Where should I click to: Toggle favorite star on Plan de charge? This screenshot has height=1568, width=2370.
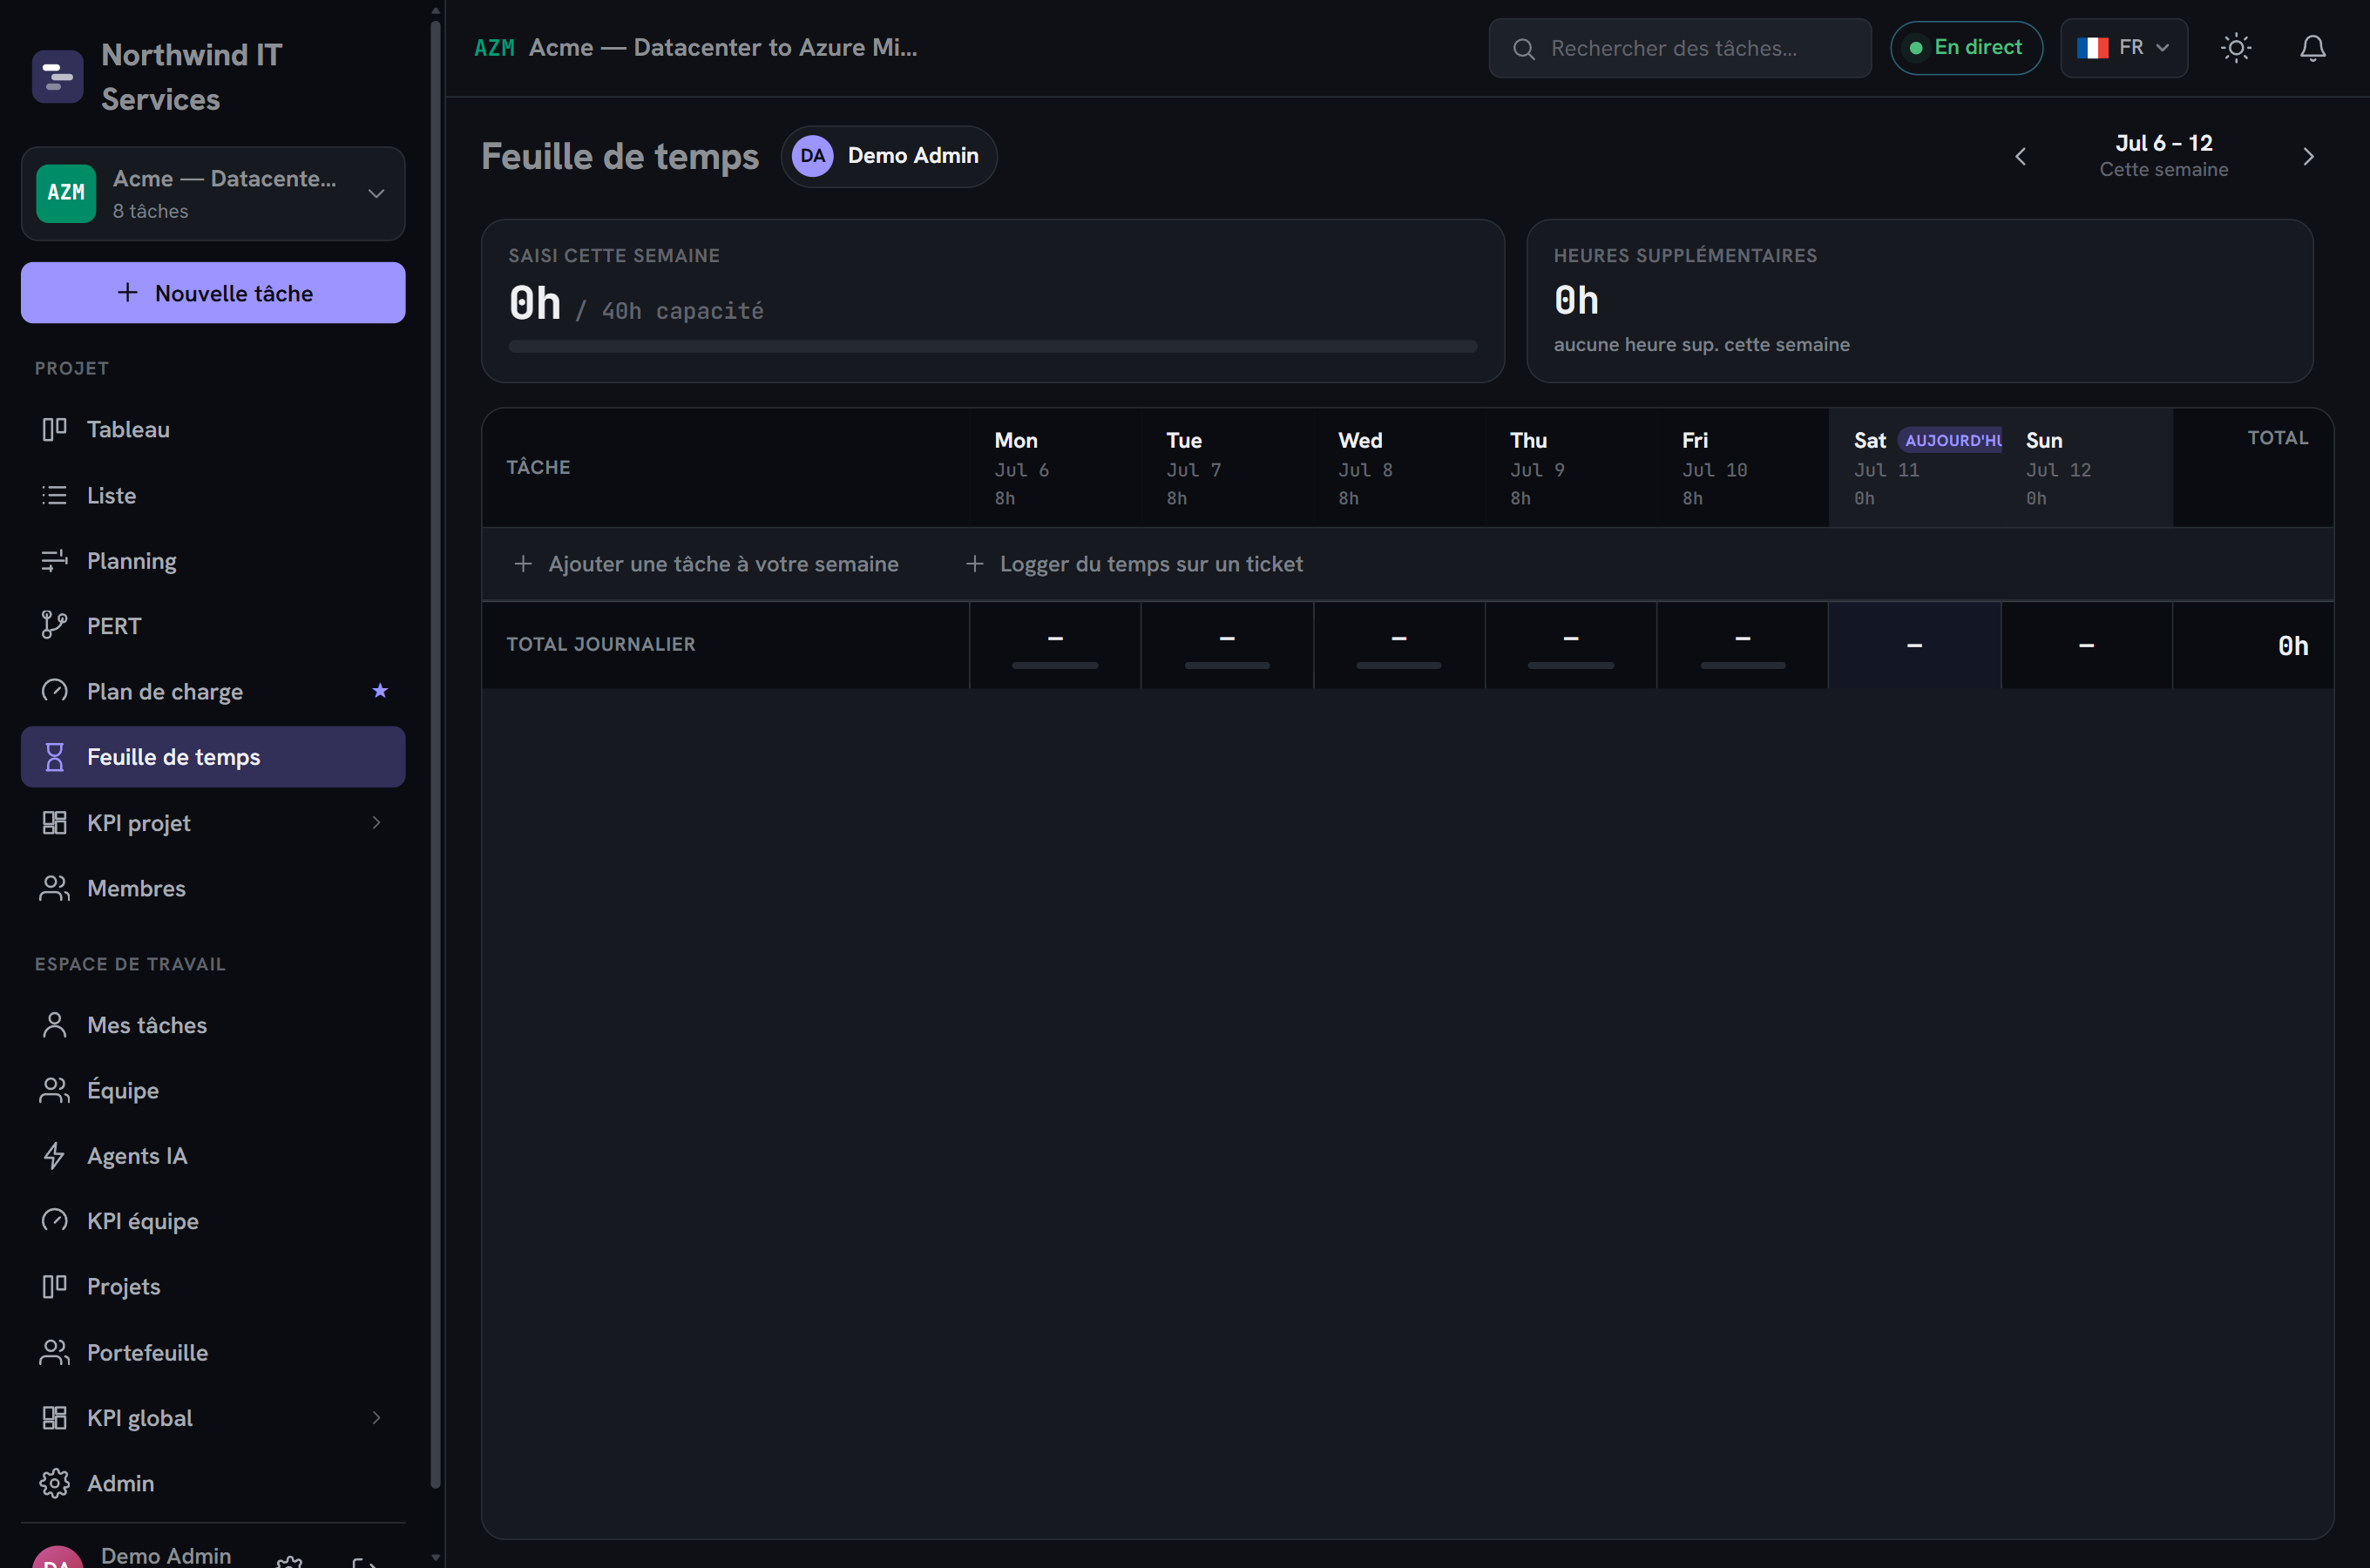click(x=380, y=691)
